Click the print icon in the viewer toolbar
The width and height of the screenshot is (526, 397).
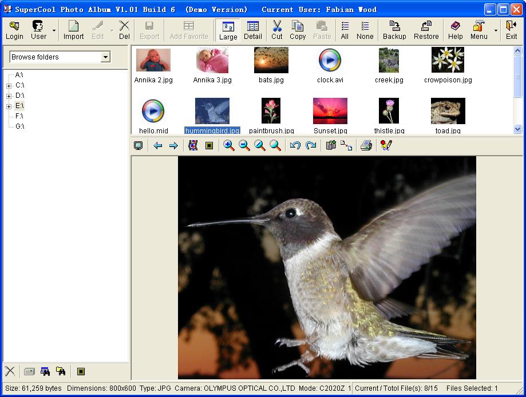pyautogui.click(x=366, y=146)
